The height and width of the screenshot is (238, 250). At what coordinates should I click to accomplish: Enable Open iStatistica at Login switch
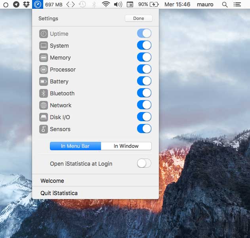point(144,163)
